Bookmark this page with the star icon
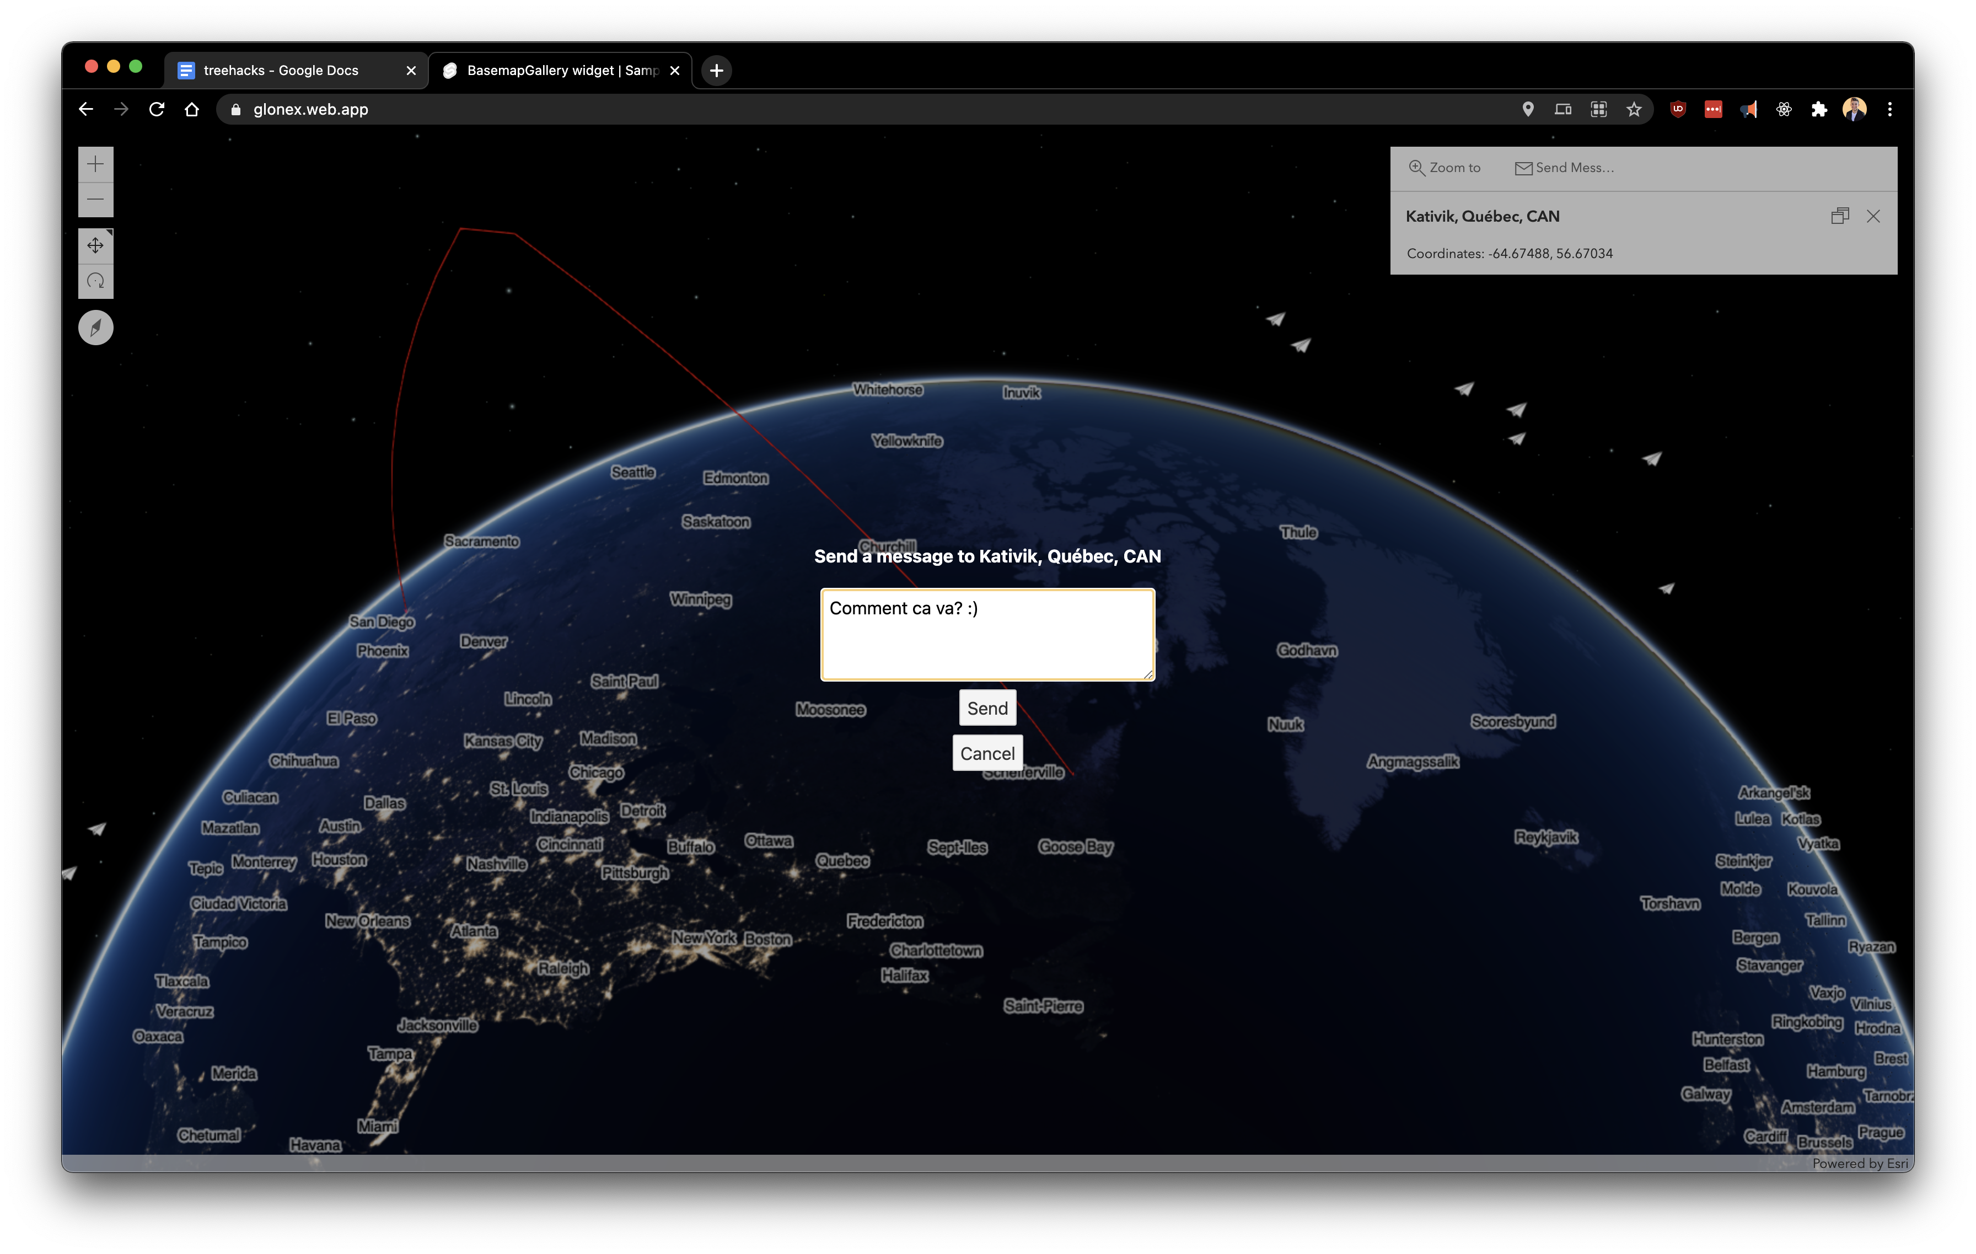Viewport: 1976px width, 1254px height. pyautogui.click(x=1634, y=109)
